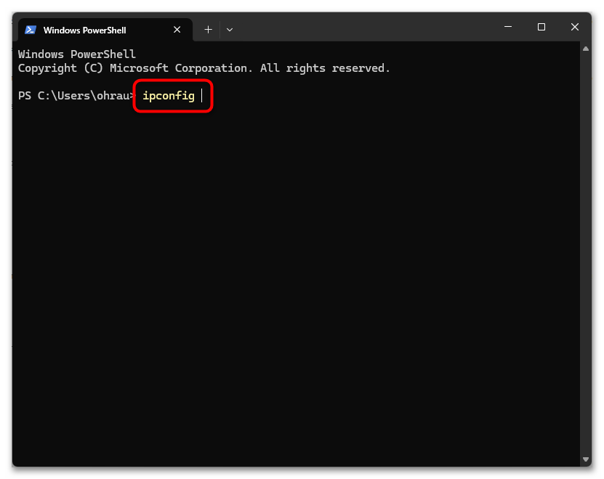The height and width of the screenshot is (479, 604).
Task: Click the Copyright Microsoft Corporation line
Action: pos(204,68)
